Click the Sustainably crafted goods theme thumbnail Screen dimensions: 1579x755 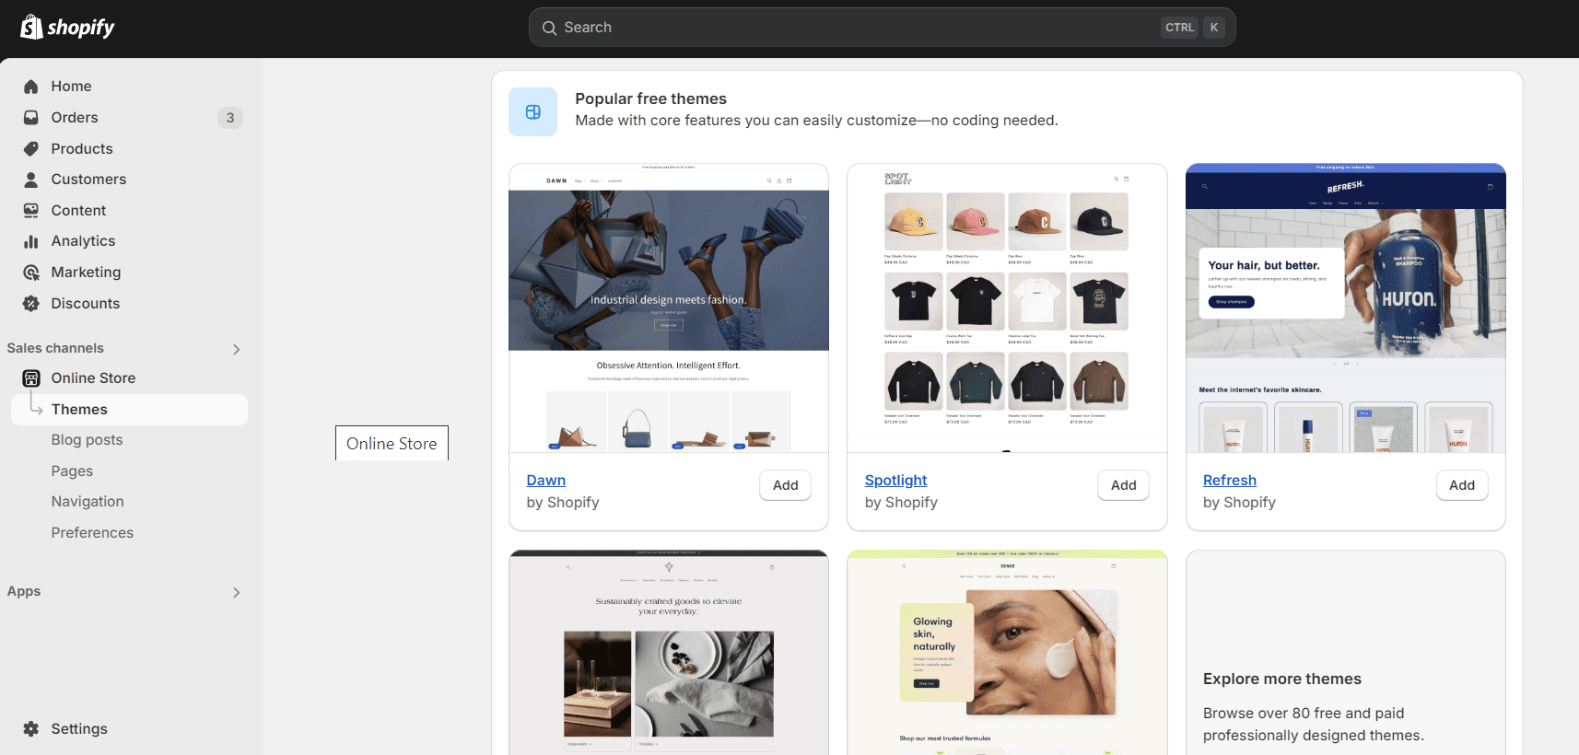[669, 653]
